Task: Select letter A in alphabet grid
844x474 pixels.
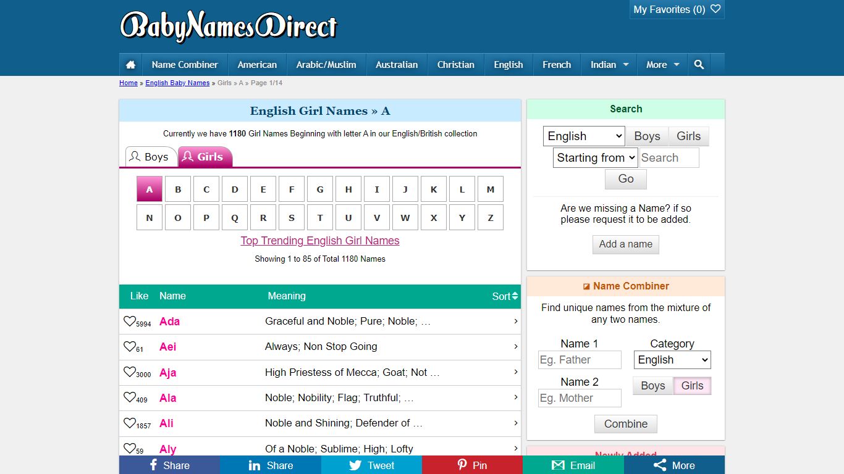Action: click(x=150, y=189)
